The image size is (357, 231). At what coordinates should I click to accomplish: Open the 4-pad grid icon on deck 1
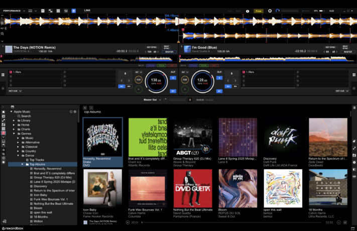[x=3, y=75]
